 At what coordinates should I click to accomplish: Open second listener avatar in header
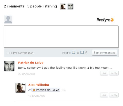click(70, 7)
